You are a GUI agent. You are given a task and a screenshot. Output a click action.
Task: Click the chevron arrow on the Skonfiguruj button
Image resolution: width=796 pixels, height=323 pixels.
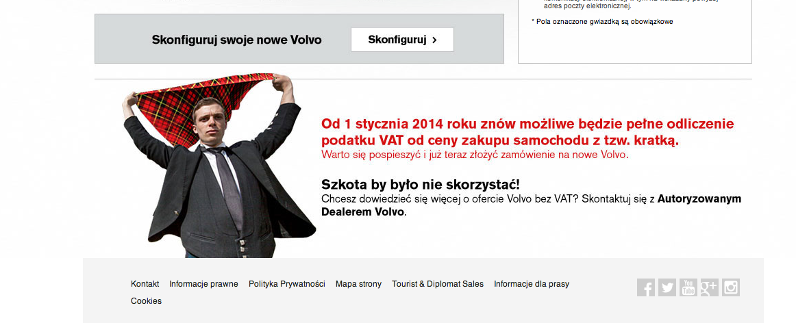434,40
